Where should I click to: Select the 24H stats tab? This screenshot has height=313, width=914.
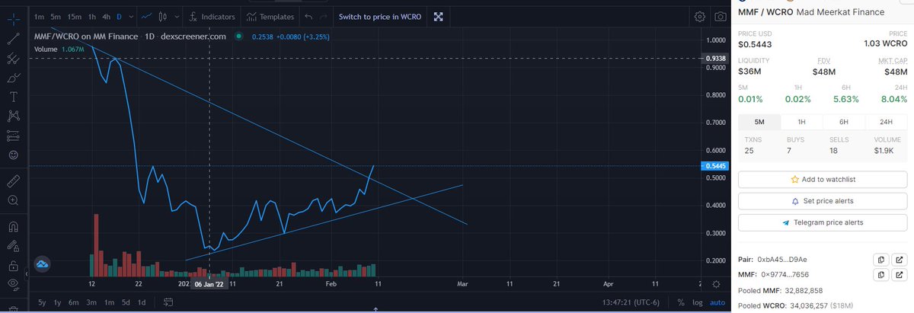coord(886,122)
